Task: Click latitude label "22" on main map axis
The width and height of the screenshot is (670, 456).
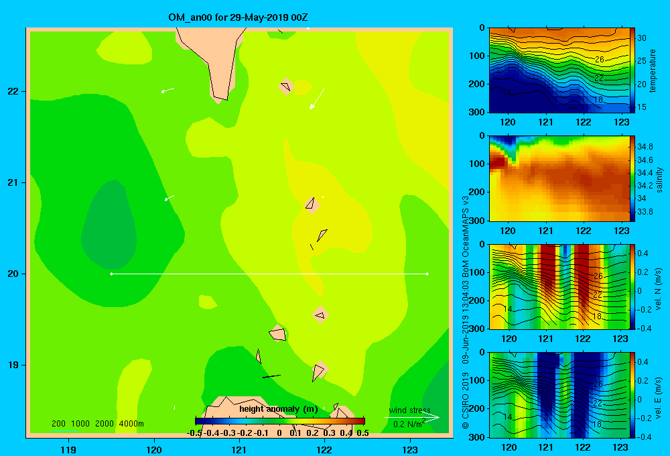Action: [13, 91]
